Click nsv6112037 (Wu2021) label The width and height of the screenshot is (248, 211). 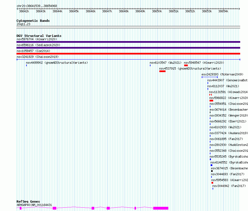[x=223, y=86]
